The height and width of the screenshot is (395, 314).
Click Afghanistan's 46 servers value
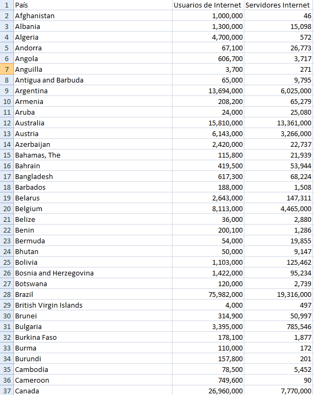279,16
